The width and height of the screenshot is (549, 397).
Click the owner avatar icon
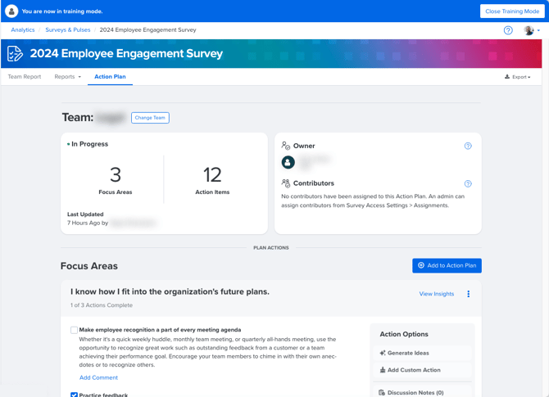point(288,162)
